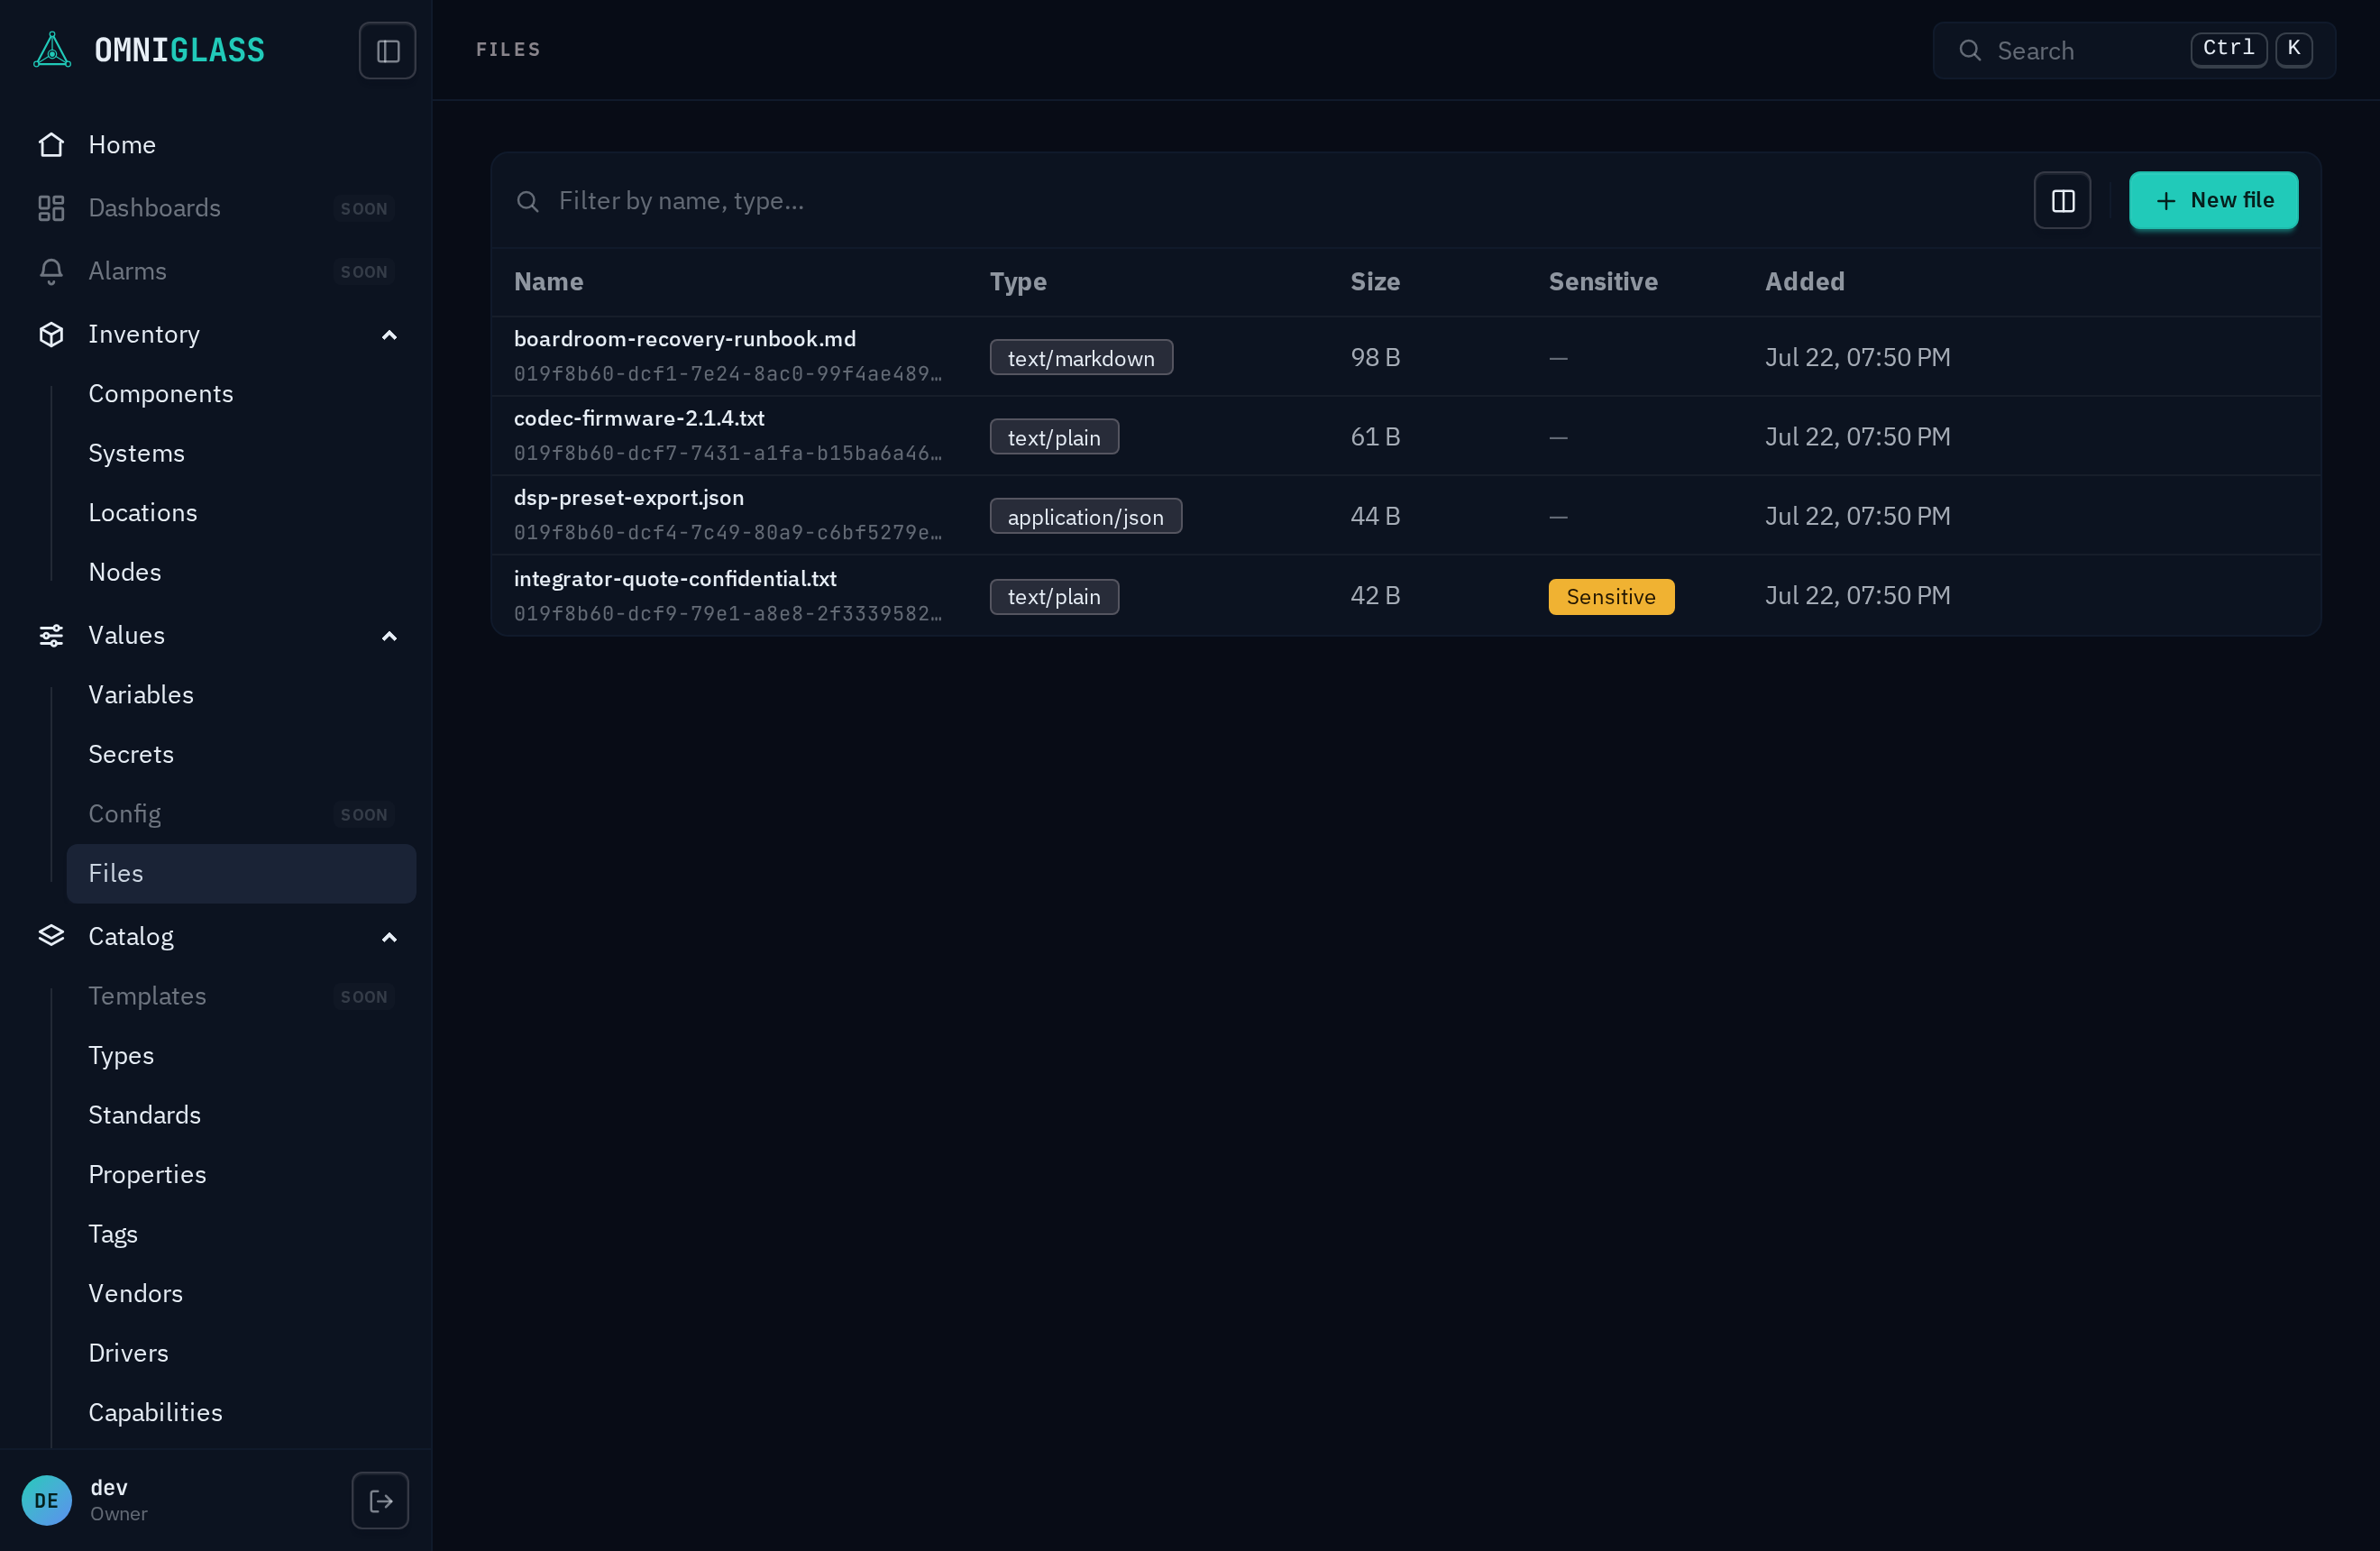Collapse the Catalog section chevron
The width and height of the screenshot is (2380, 1551).
click(x=389, y=937)
